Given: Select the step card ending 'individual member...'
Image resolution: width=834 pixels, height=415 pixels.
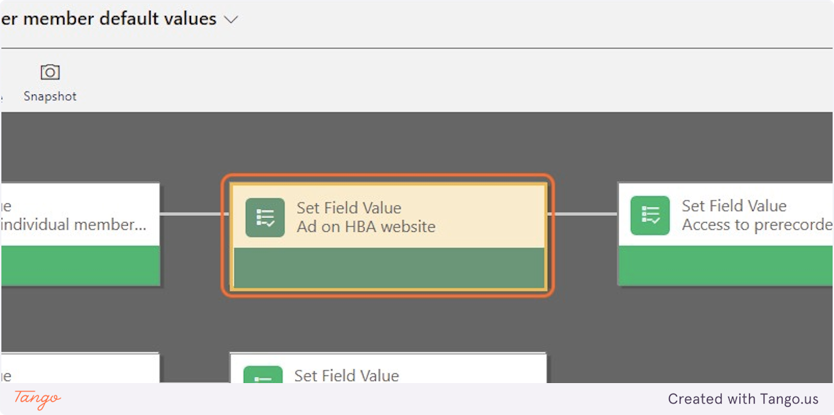Looking at the screenshot, I should pyautogui.click(x=80, y=234).
